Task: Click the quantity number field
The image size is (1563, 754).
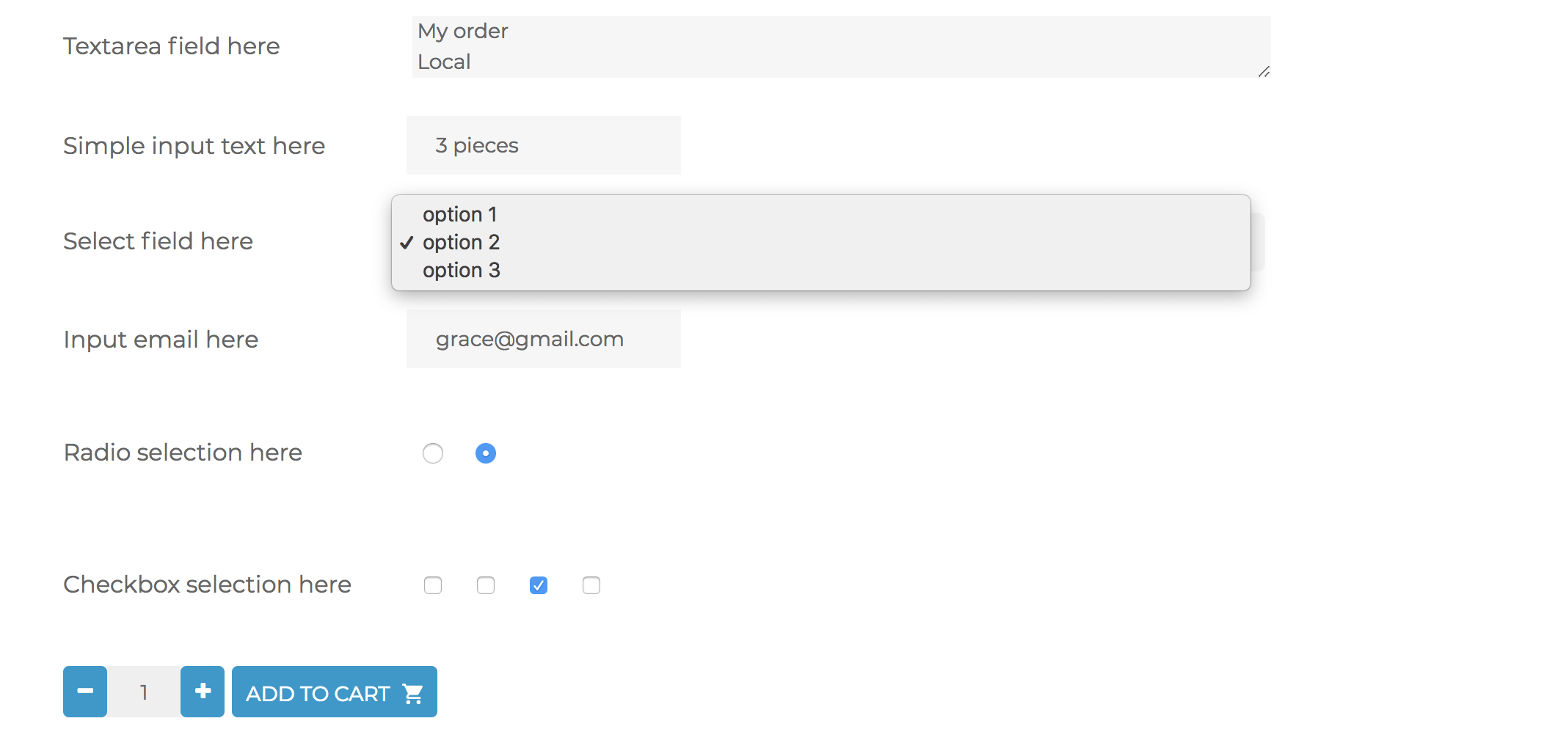Action: coord(144,692)
